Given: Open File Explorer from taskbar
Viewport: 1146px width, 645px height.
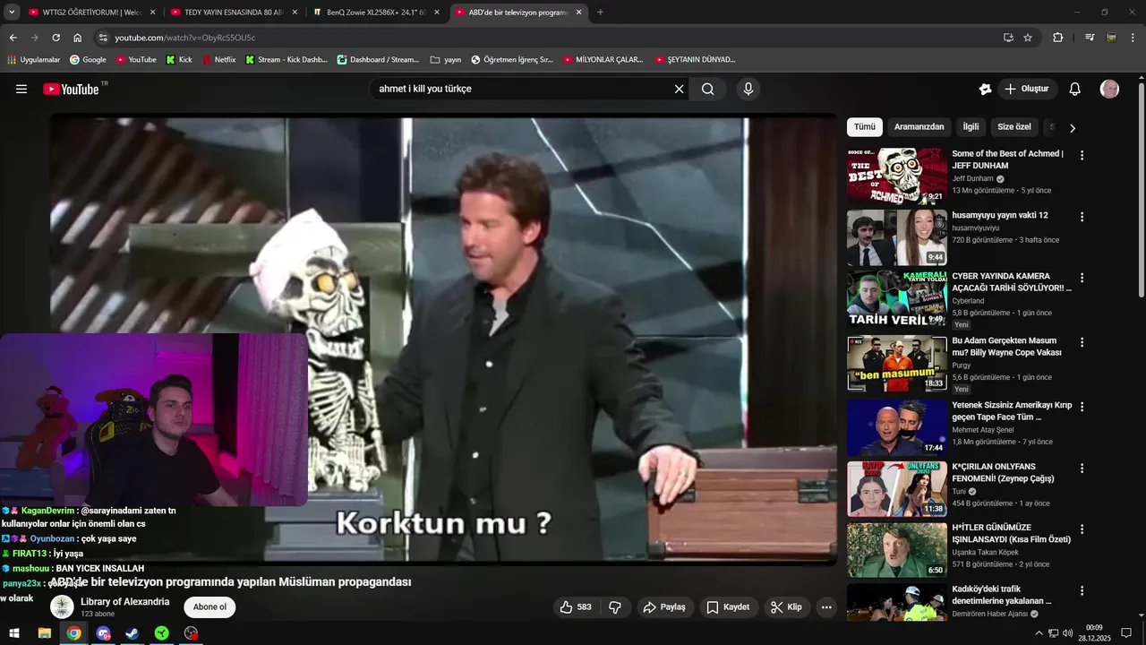Looking at the screenshot, I should [x=44, y=633].
